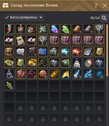Pick the black horse head item
This screenshot has height=126, width=109.
coord(43,63)
